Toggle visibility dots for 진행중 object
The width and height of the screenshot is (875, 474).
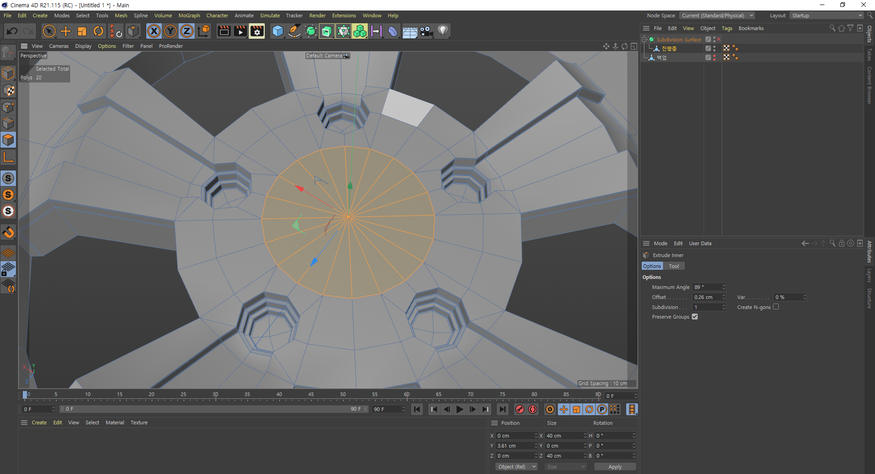pos(714,48)
